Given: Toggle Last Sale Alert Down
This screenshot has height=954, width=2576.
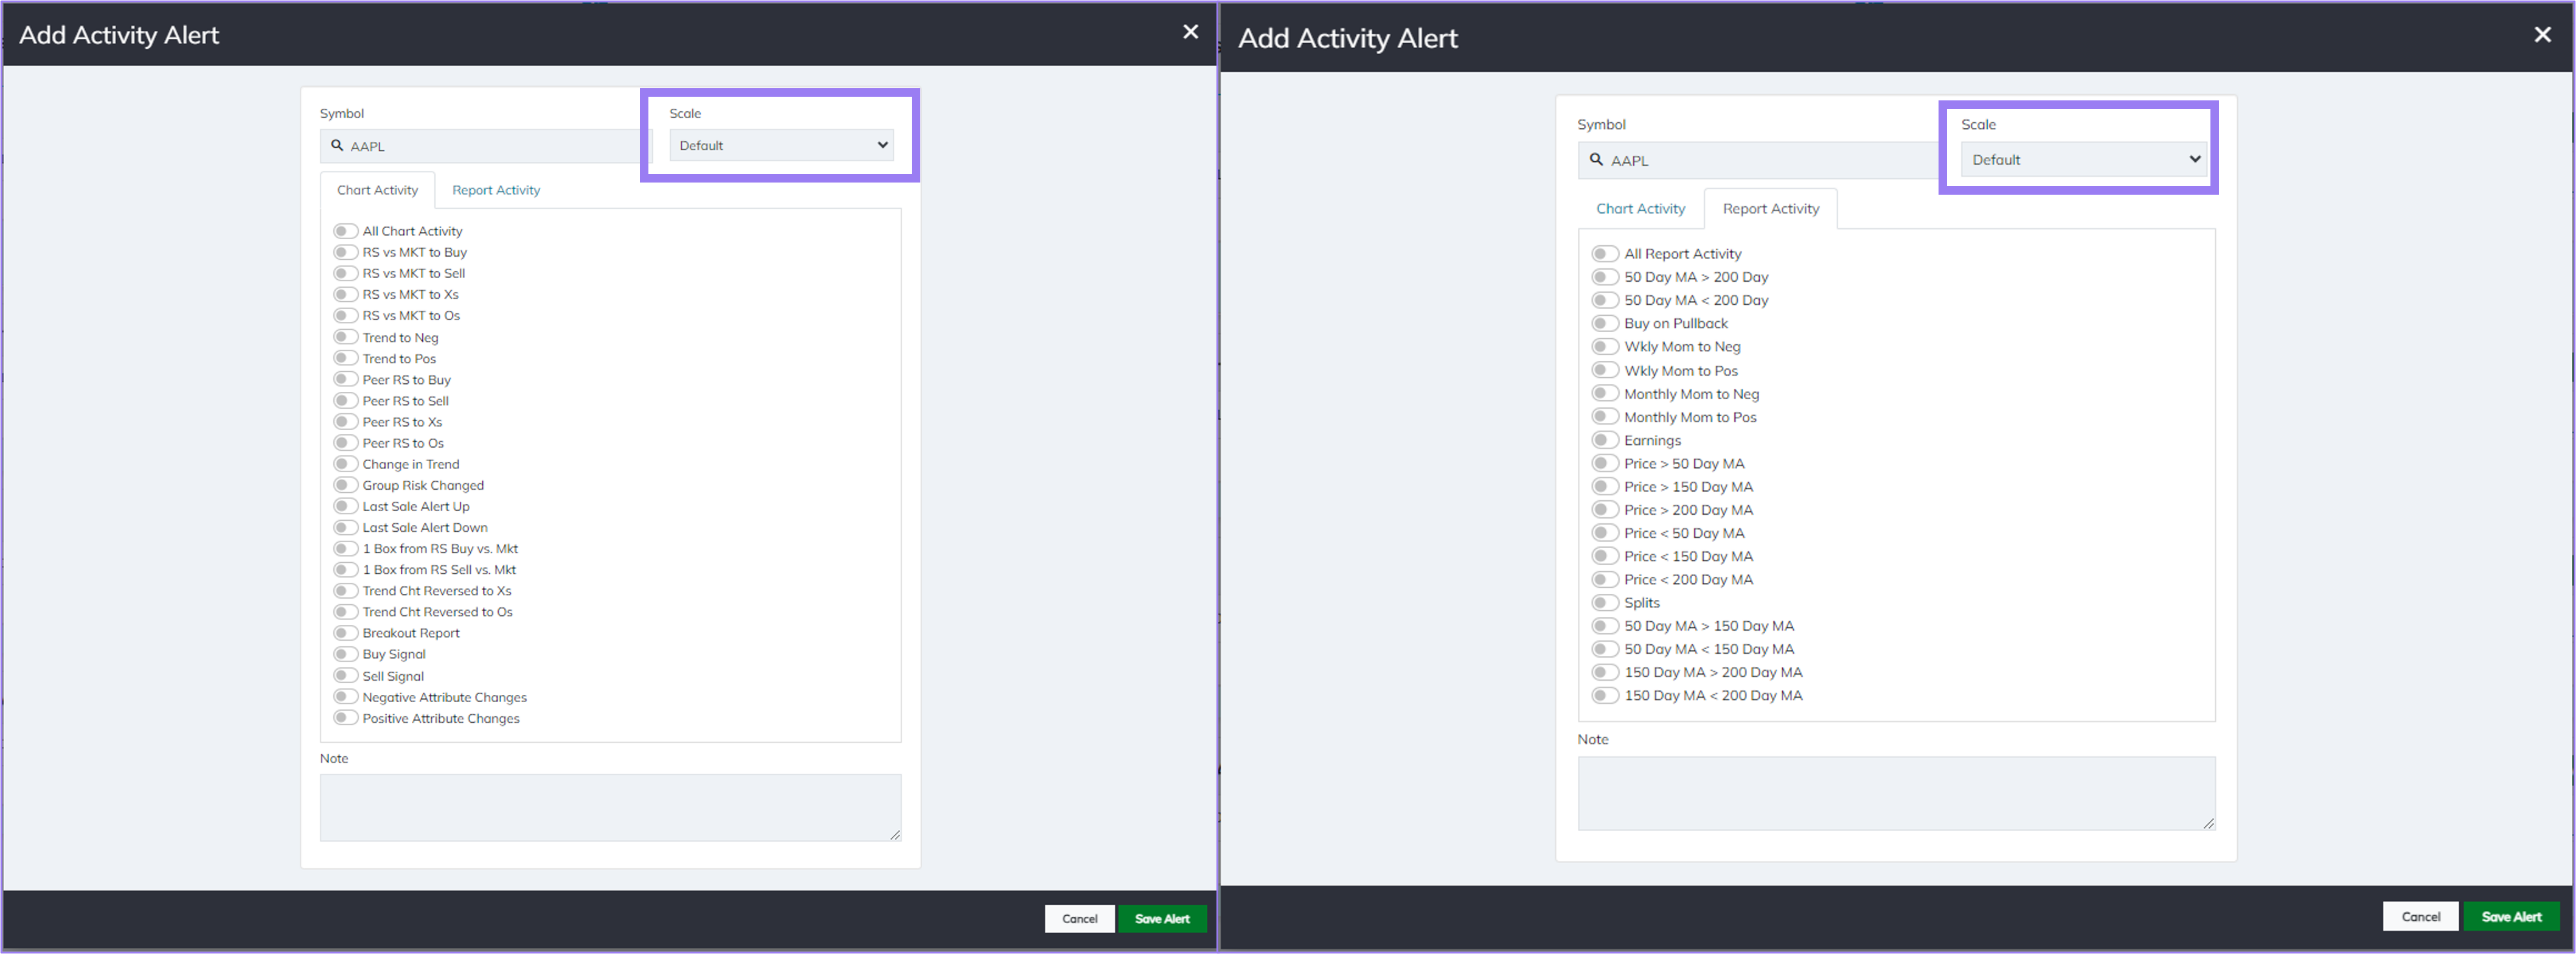Looking at the screenshot, I should tap(345, 527).
